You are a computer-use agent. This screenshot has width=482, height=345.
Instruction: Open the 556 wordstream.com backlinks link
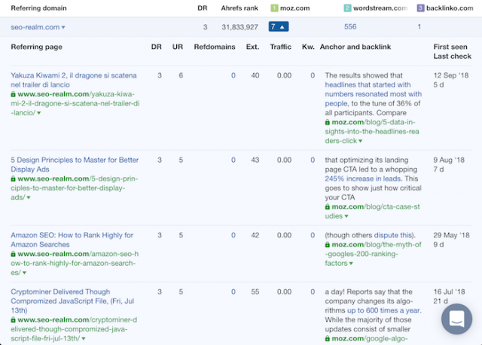350,27
